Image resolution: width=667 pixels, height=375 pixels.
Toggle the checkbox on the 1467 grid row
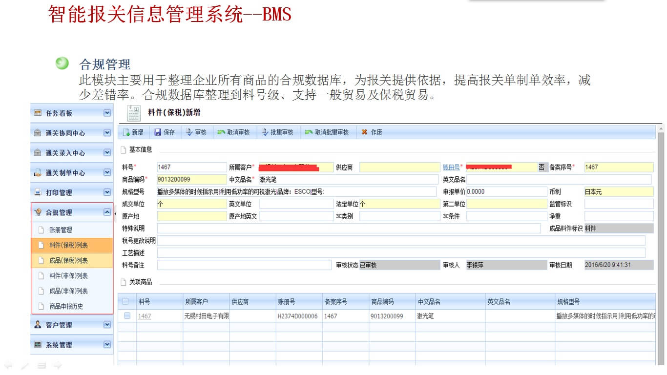(125, 315)
